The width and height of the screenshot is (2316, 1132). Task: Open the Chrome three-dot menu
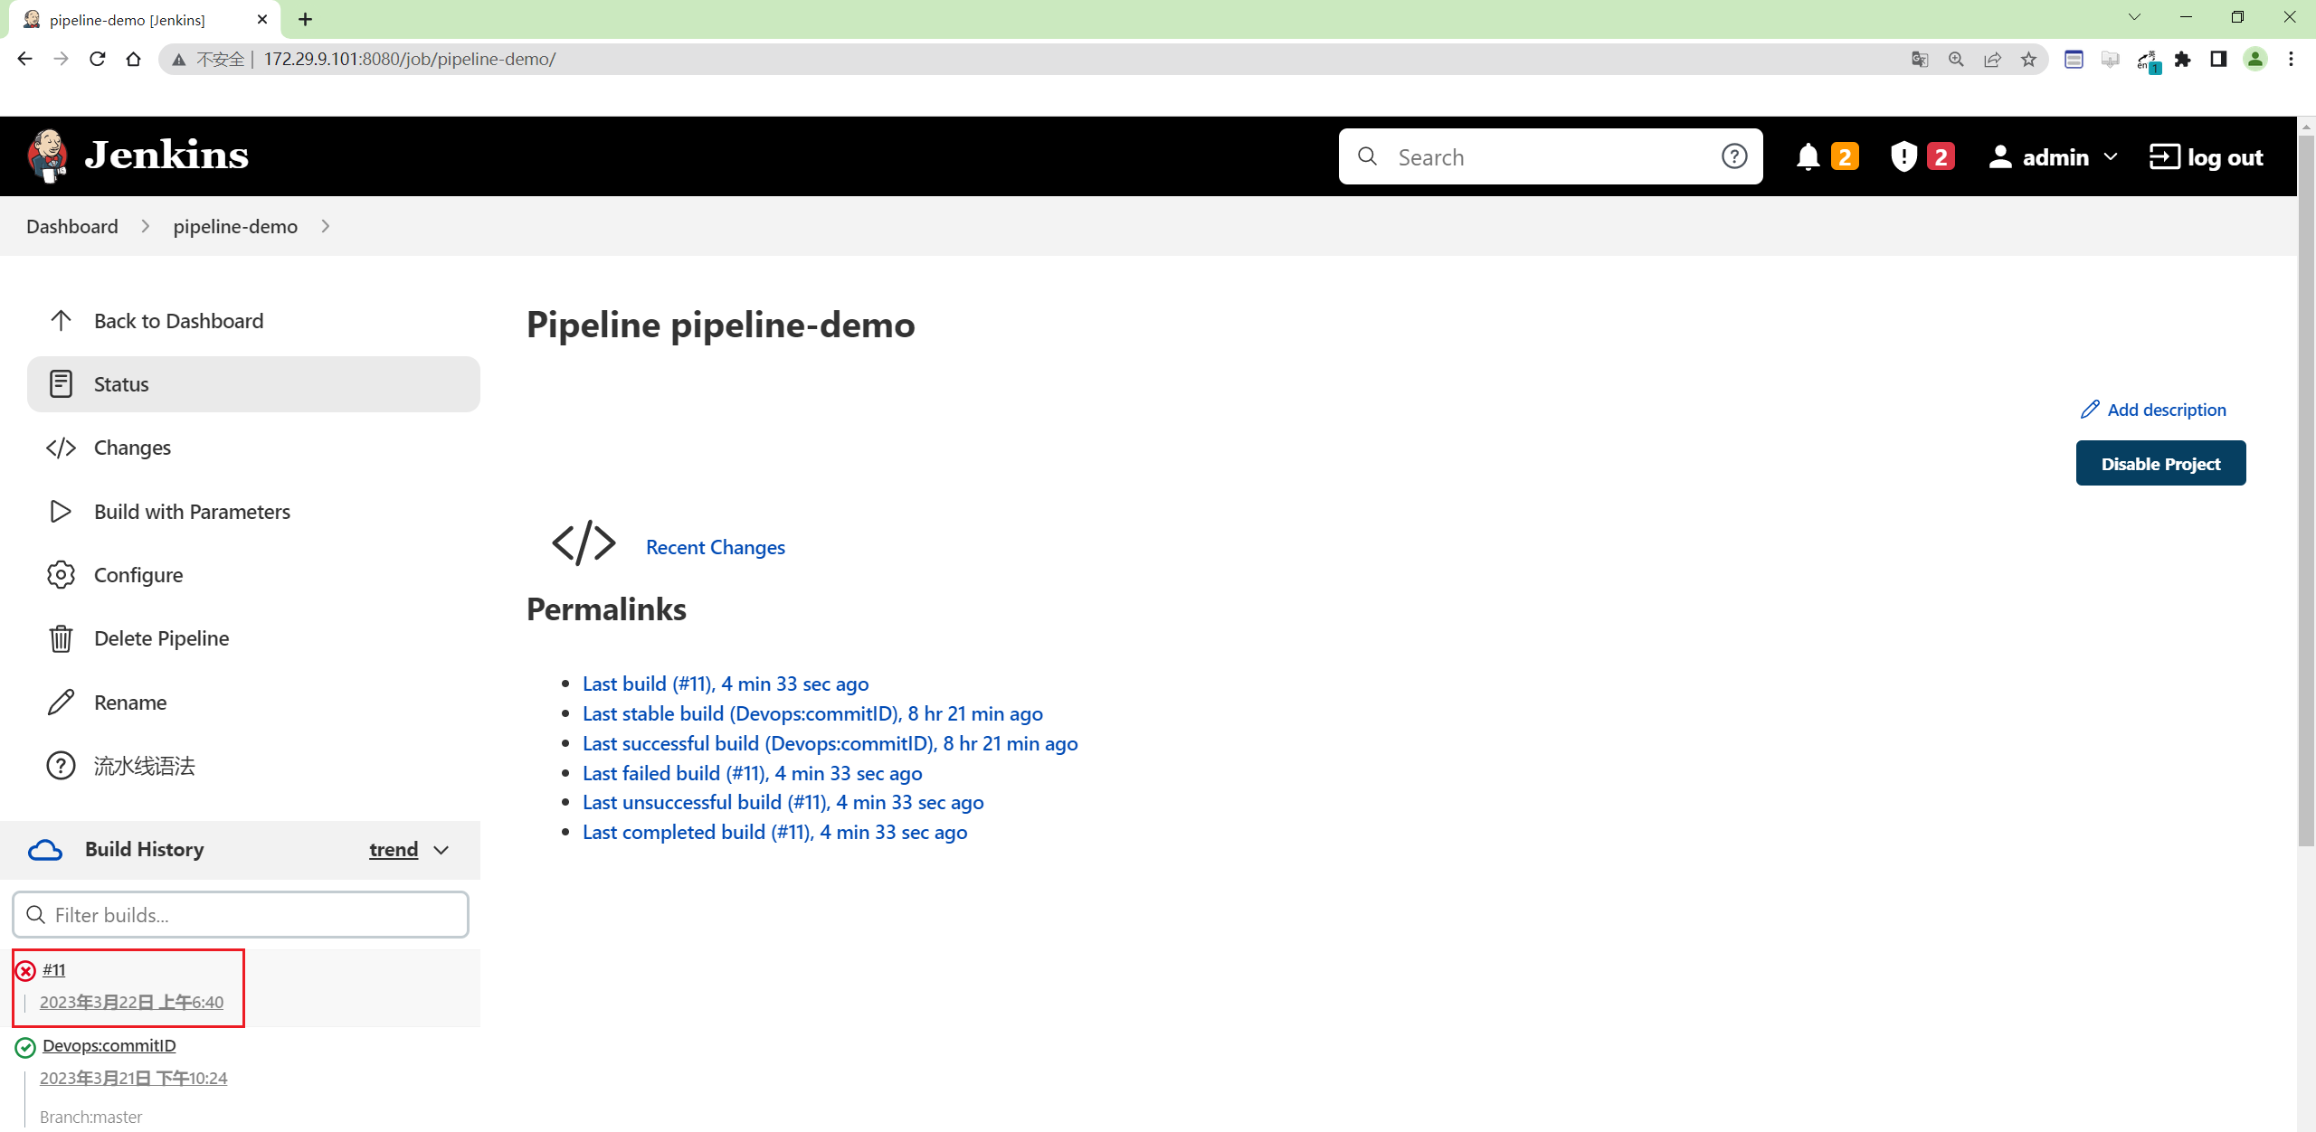coord(2291,59)
